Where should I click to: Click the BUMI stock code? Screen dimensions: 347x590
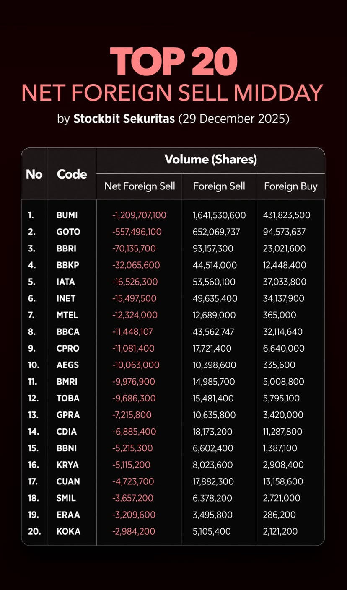tap(67, 215)
